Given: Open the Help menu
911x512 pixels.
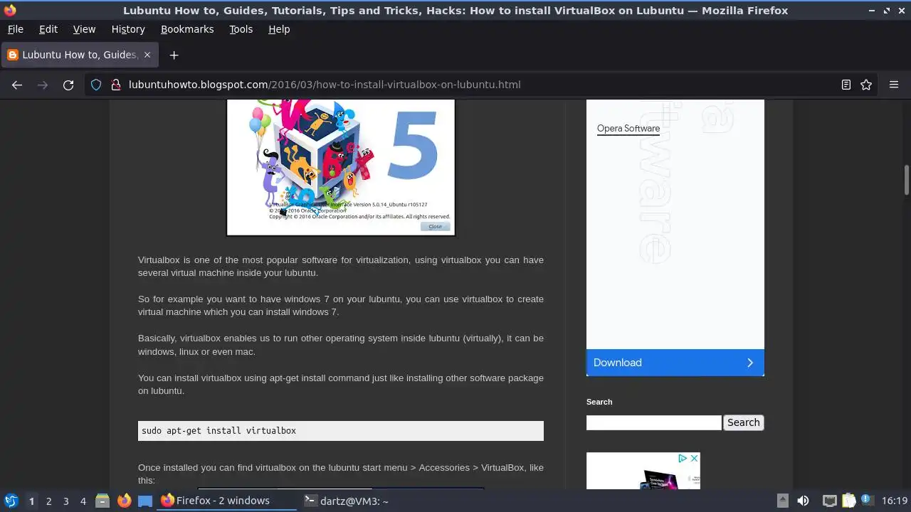Looking at the screenshot, I should pyautogui.click(x=279, y=29).
